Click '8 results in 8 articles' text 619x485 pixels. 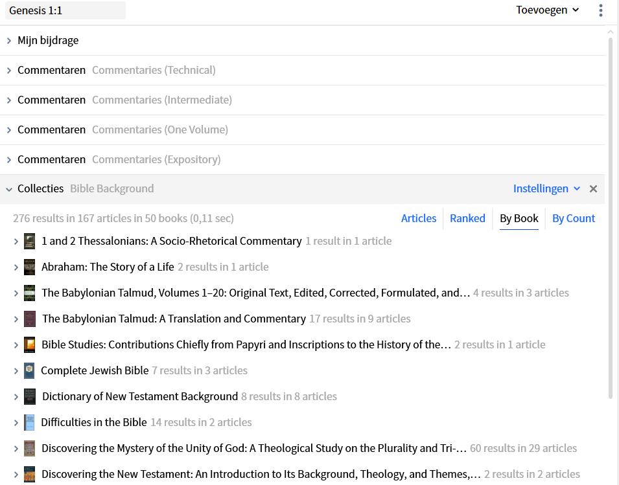point(289,397)
